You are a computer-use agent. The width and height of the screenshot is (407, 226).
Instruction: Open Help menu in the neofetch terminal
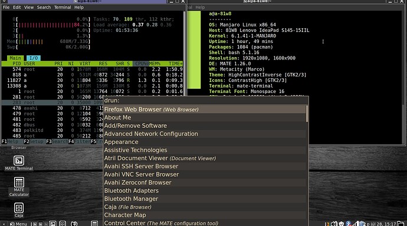(200, 7)
